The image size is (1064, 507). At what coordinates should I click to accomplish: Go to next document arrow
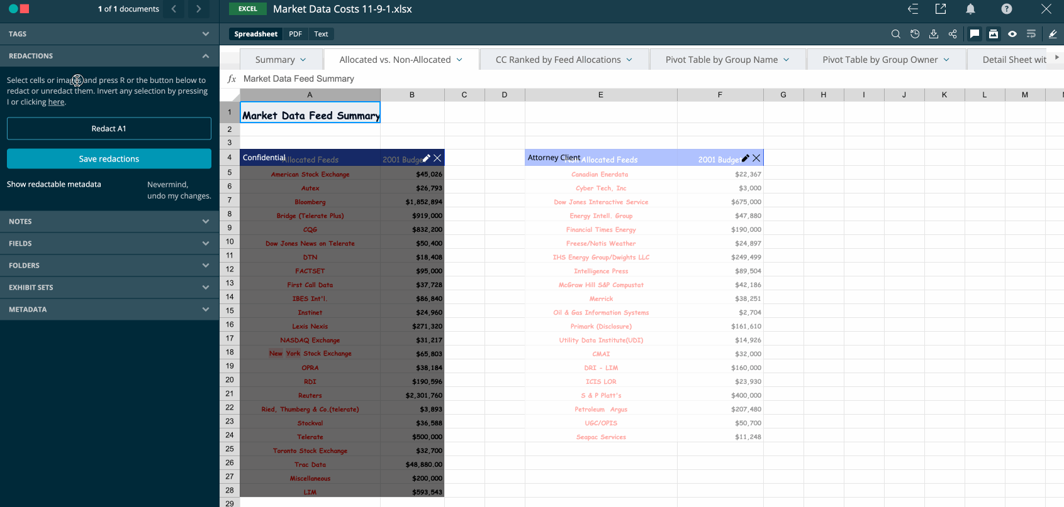(199, 9)
